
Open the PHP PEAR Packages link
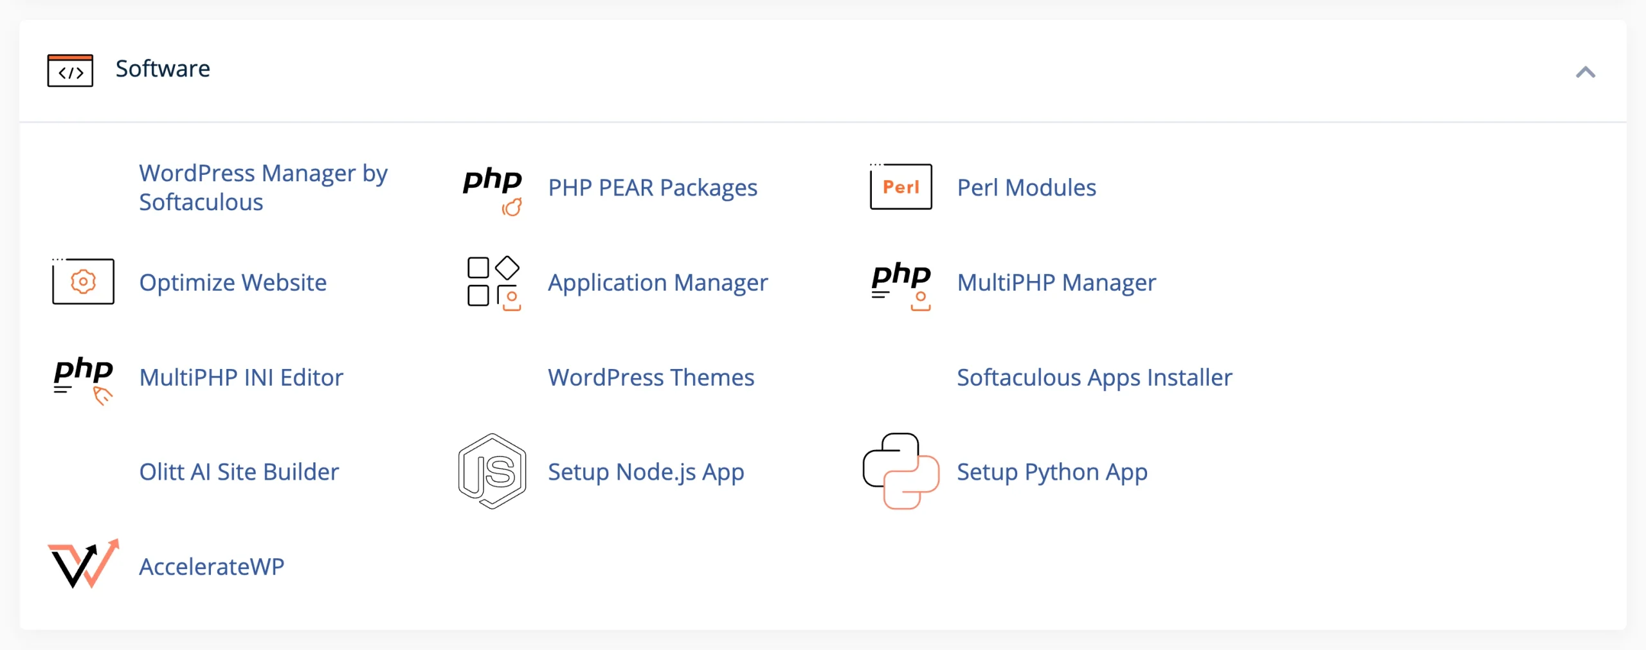coord(653,188)
